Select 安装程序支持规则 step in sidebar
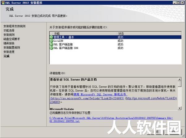This screenshot has height=138, width=186. pyautogui.click(x=14, y=26)
